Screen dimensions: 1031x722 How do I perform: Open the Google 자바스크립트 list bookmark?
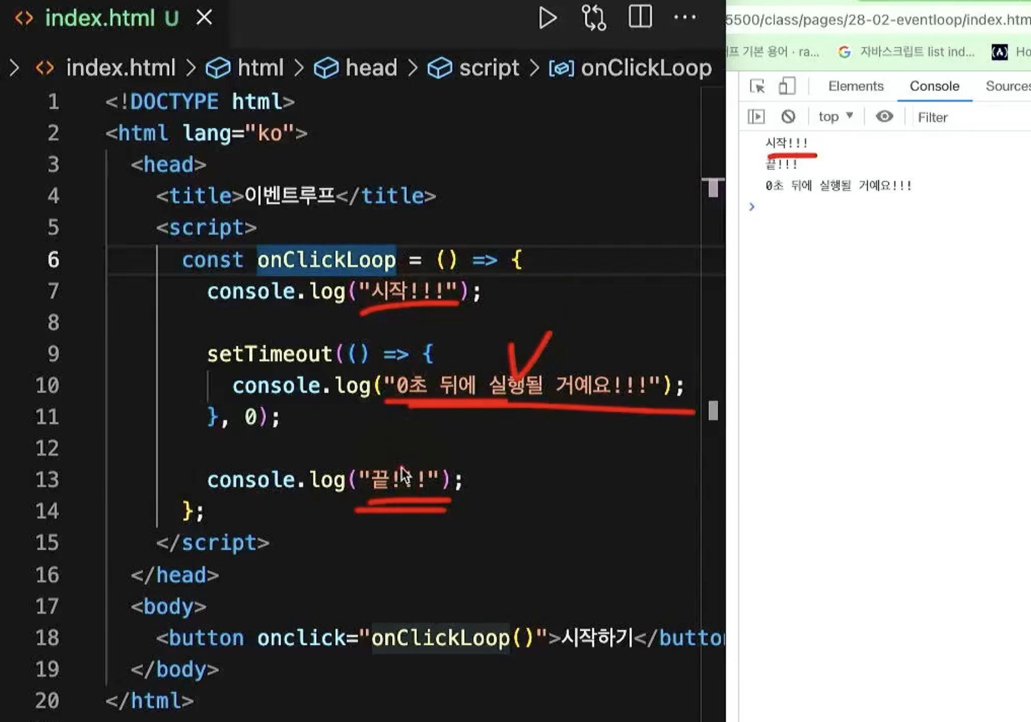(907, 52)
